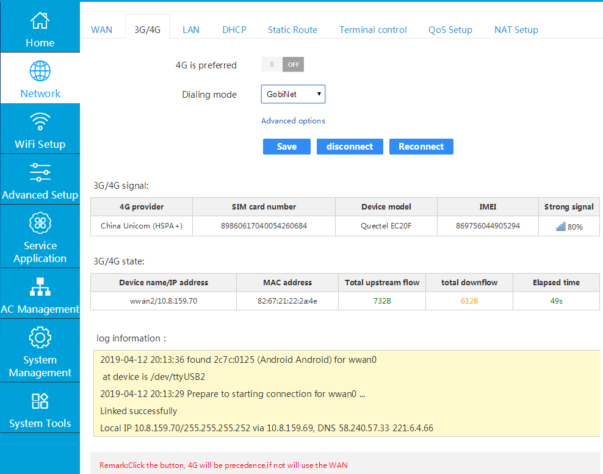The width and height of the screenshot is (603, 474).
Task: Select the Service Application icon
Action: tap(40, 223)
